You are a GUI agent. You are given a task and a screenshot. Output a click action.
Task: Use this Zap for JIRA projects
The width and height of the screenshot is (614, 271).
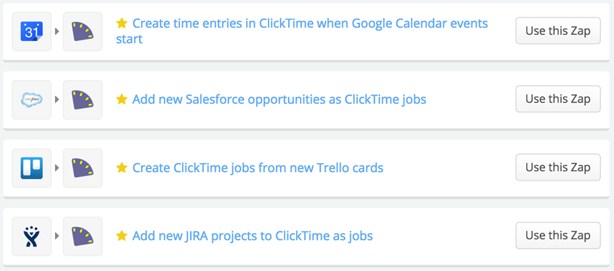pyautogui.click(x=558, y=235)
